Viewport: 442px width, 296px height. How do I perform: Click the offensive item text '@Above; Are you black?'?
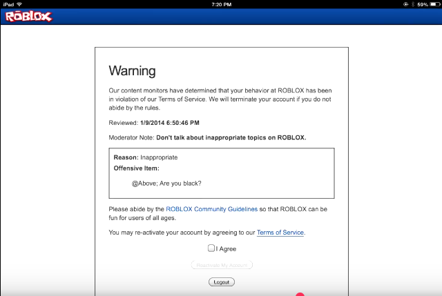point(166,183)
